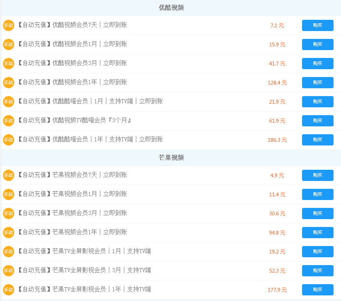Click the 手动 badge beside 芒果TV全屏影视会员 1年
This screenshot has width=341, height=301.
coord(9,290)
